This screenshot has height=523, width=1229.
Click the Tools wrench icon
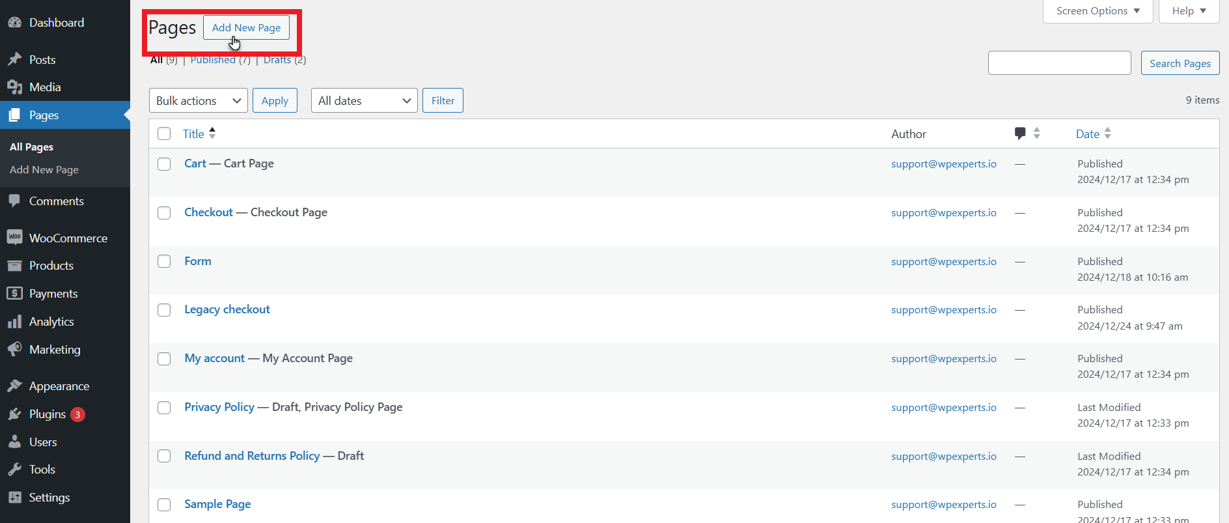tap(14, 470)
